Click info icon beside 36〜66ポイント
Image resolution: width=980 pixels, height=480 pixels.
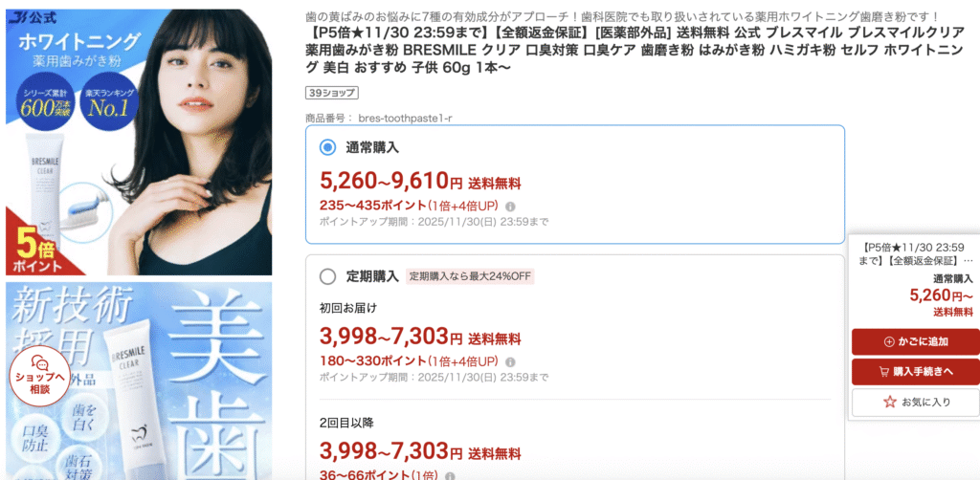click(x=446, y=475)
